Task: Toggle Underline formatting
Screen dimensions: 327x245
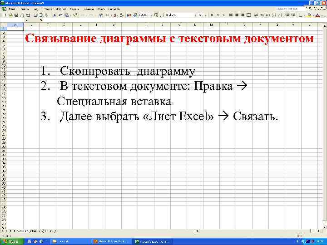Action: click(224, 15)
